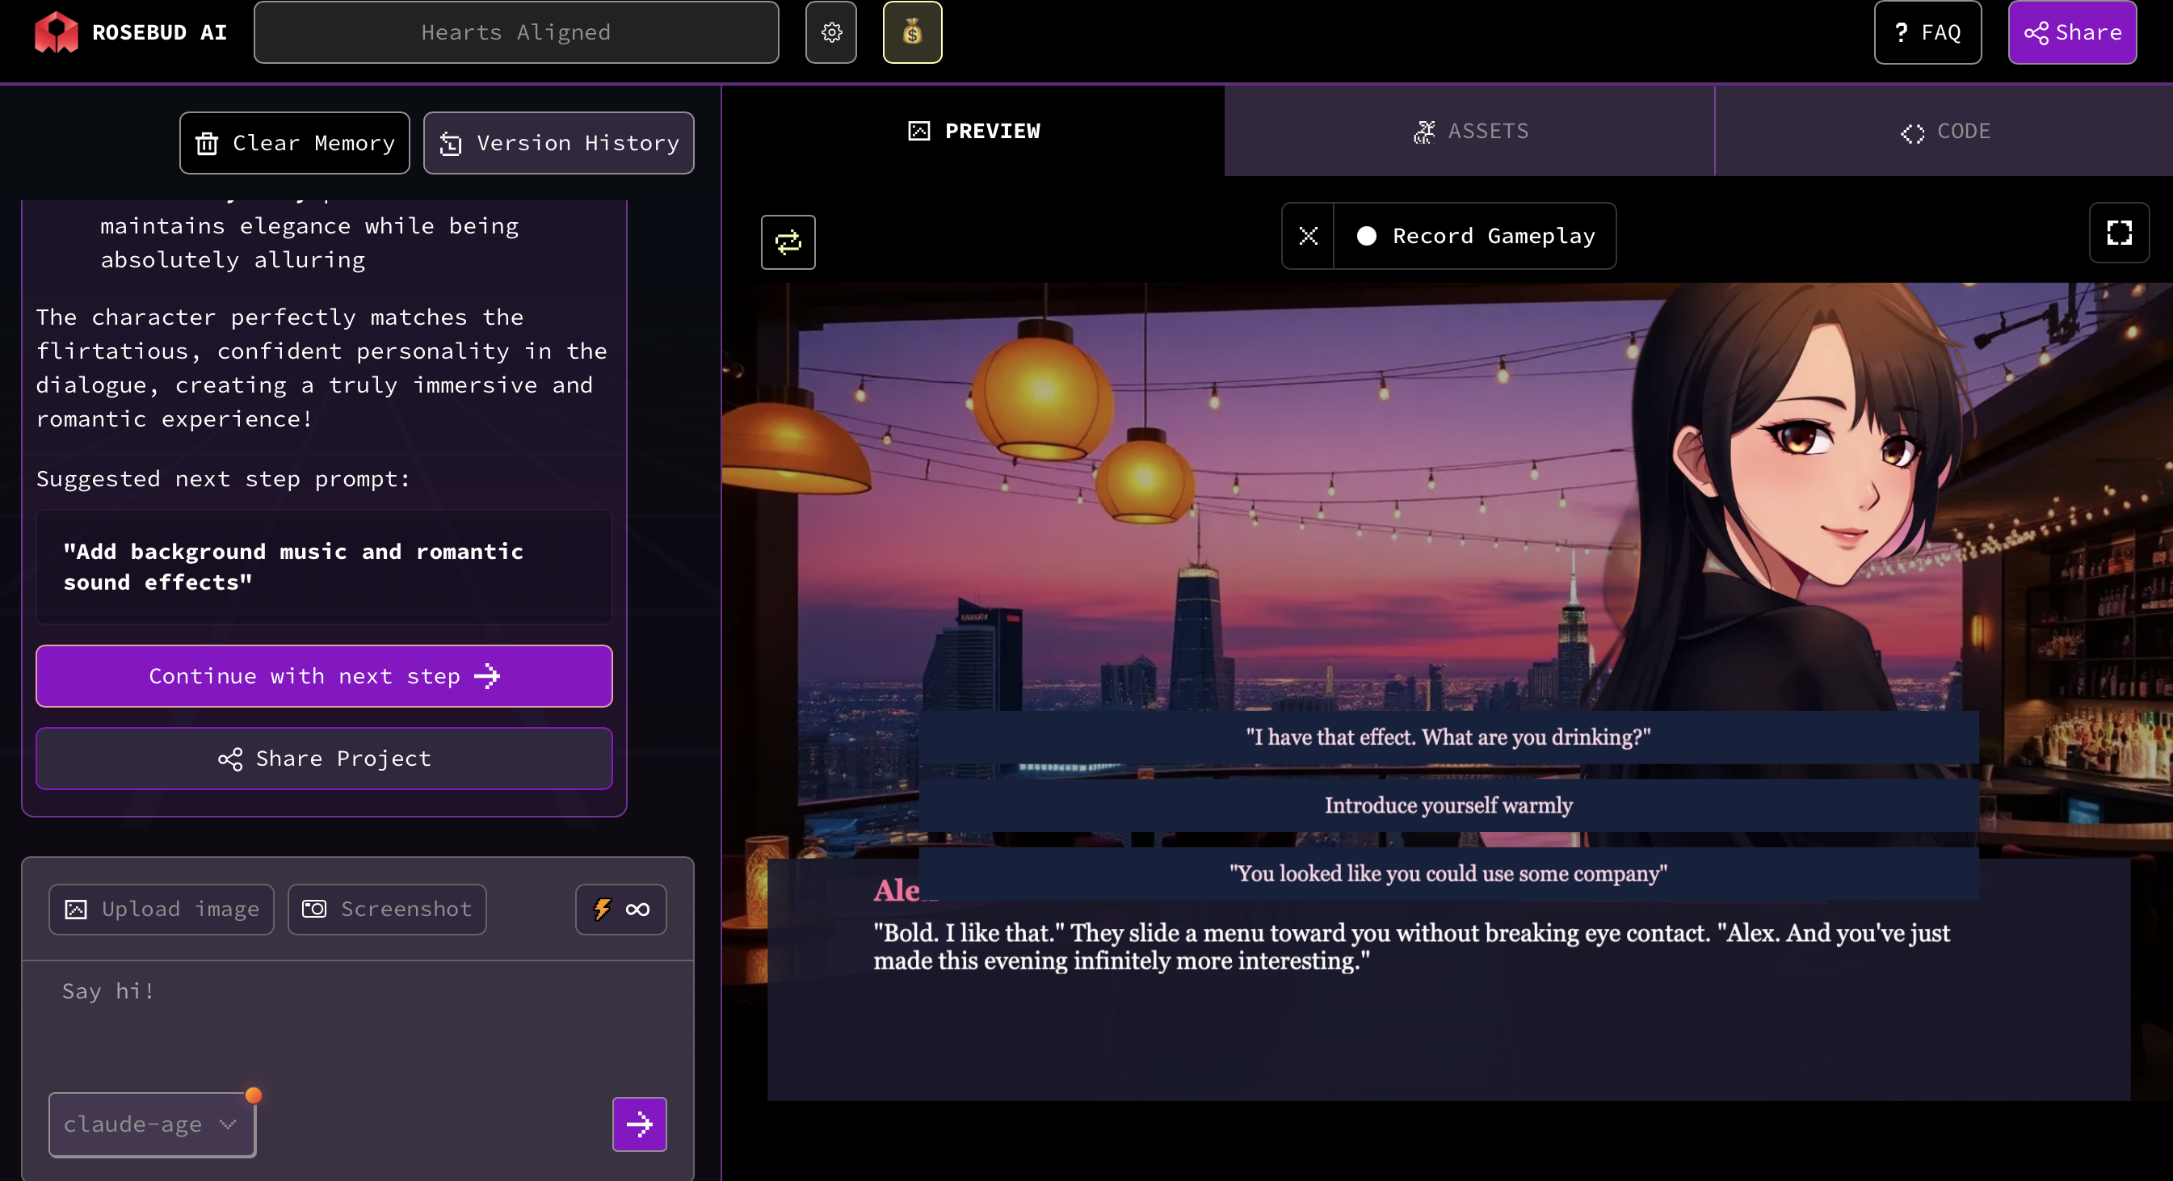The image size is (2173, 1181).
Task: Click Clear Memory button
Action: (294, 142)
